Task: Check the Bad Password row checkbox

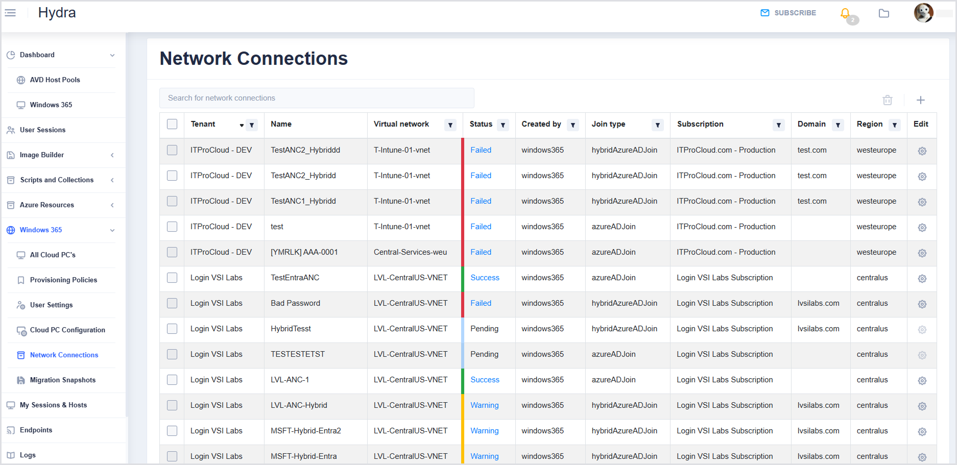Action: tap(172, 303)
